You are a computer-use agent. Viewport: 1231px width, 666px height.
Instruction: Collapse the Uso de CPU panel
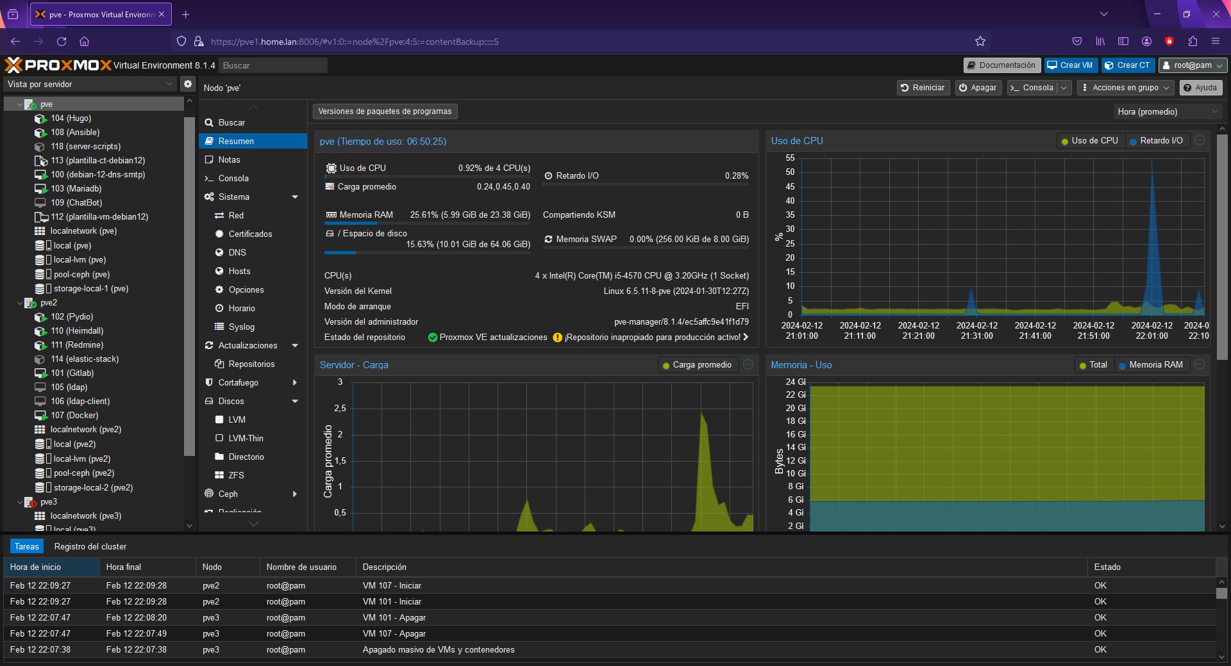click(1200, 141)
